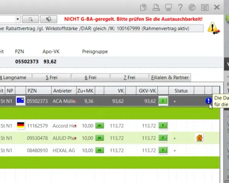Click the bold PZN 05502373 header value

tap(27, 62)
